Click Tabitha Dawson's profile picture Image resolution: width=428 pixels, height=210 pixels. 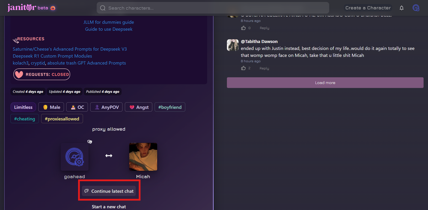coord(232,45)
